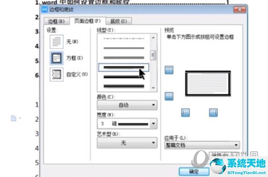The height and width of the screenshot is (177, 268).
Task: Choose the thick line style below the highlighted one
Action: pos(124,77)
